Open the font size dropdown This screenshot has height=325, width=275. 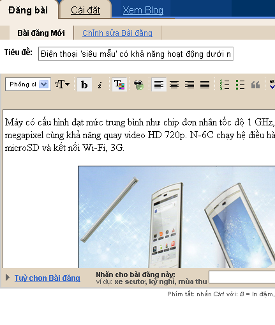coord(62,84)
